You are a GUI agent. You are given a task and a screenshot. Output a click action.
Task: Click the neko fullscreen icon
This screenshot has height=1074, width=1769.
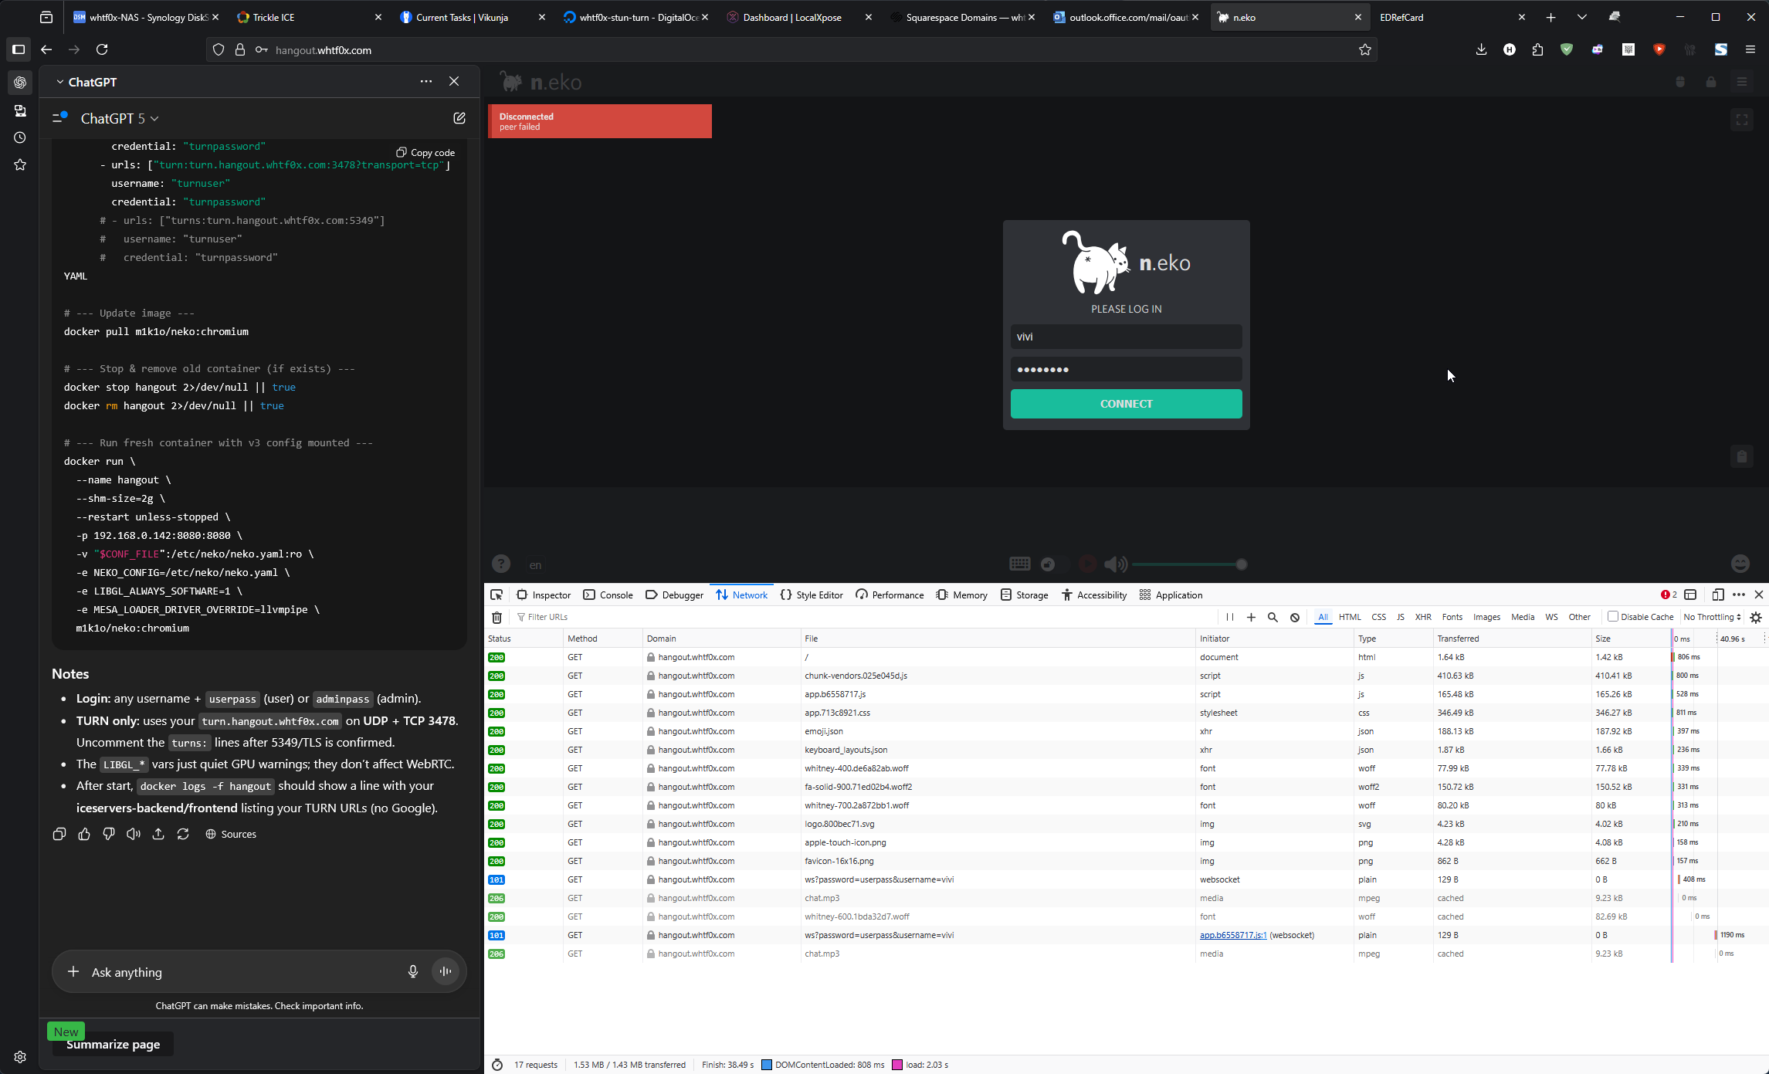tap(1742, 120)
